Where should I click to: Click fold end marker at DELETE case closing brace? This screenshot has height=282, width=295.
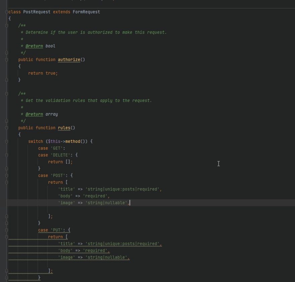(x=7, y=169)
